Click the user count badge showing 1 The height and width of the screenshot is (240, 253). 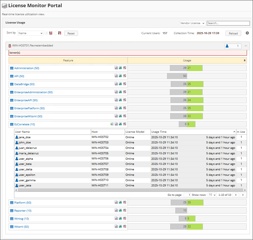coord(233,46)
